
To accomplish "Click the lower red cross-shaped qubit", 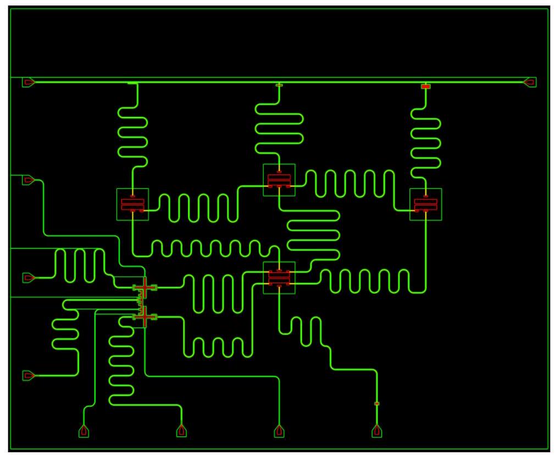I will (145, 316).
